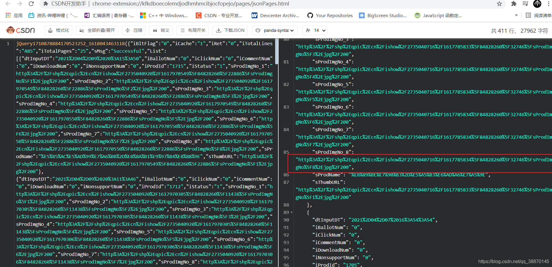The width and height of the screenshot is (552, 267).
Task: Bookmark this page with the star icon
Action: coord(499,4)
